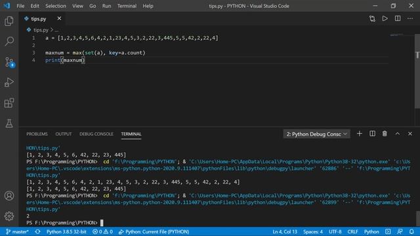
Task: Open the Extensions view
Action: point(9,103)
